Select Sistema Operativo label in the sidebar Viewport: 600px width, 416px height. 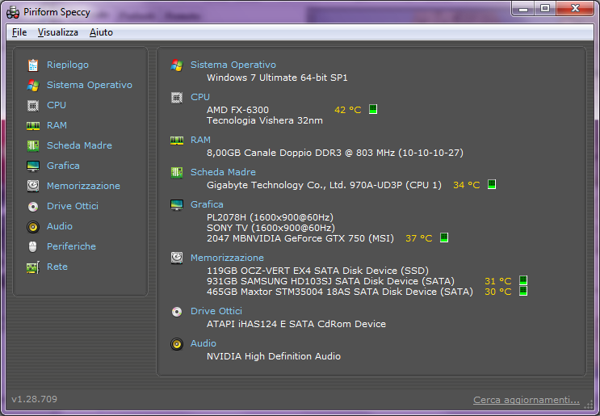90,85
